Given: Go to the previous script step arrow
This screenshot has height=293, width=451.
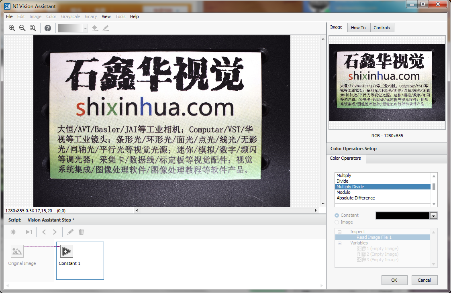Looking at the screenshot, I should pos(44,232).
